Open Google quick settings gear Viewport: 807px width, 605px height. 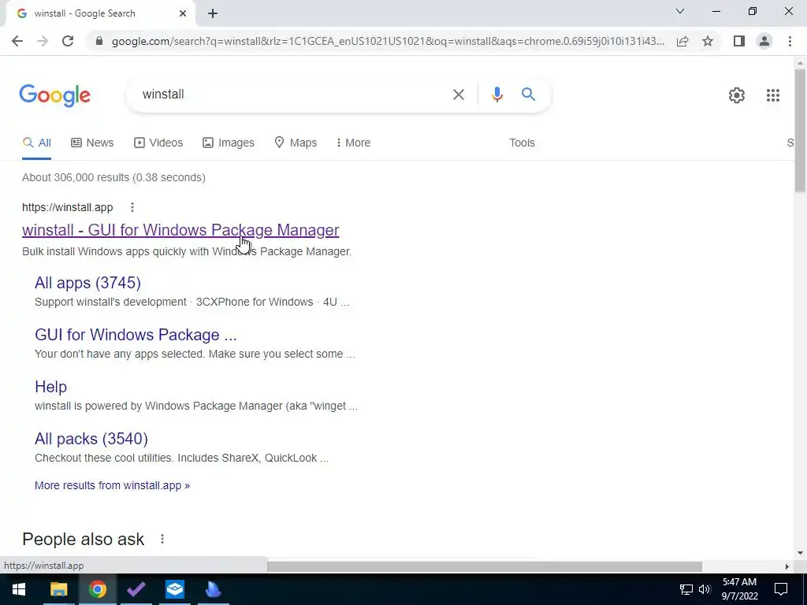[737, 95]
